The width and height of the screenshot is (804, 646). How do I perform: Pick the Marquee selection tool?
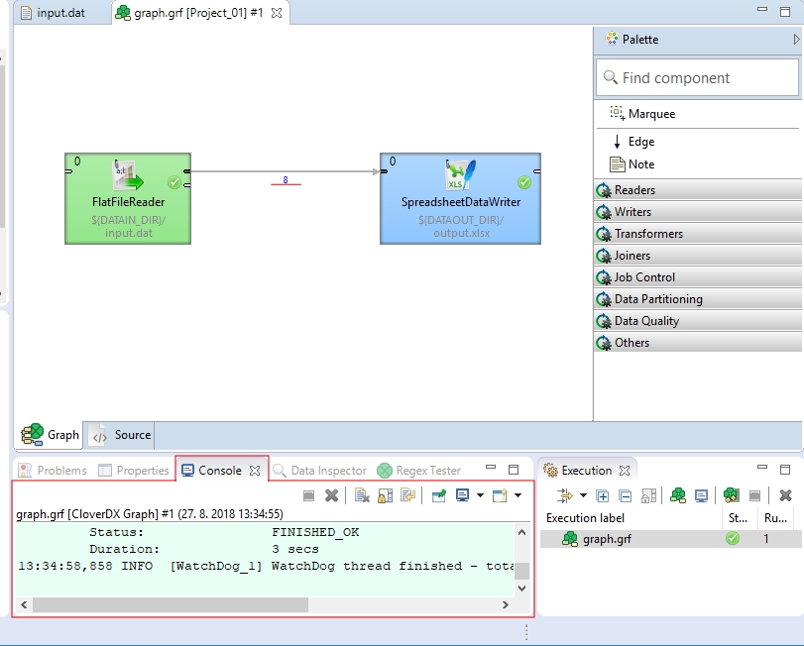[642, 114]
